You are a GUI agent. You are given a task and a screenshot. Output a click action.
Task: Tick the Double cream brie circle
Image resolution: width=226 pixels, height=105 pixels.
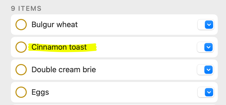[21, 70]
